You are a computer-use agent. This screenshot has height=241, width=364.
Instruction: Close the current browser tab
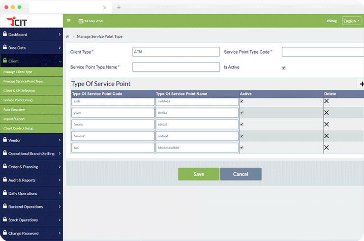tap(105, 7)
